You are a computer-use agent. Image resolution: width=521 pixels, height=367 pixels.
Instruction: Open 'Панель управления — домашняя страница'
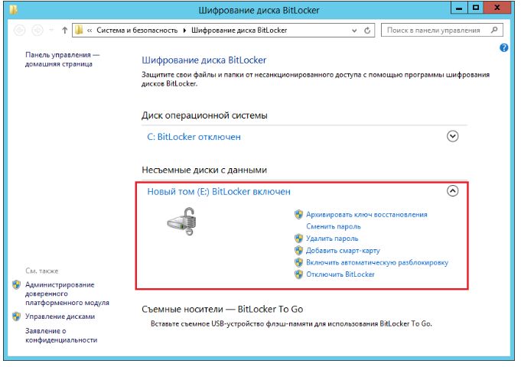pos(63,60)
